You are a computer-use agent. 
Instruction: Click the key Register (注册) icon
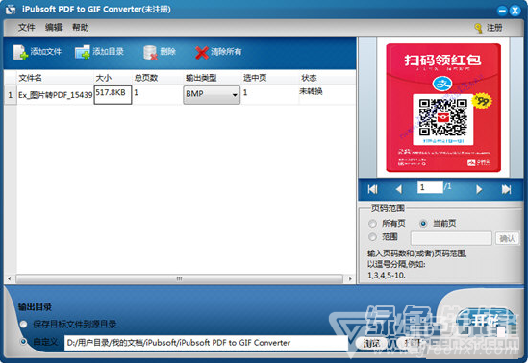[478, 28]
